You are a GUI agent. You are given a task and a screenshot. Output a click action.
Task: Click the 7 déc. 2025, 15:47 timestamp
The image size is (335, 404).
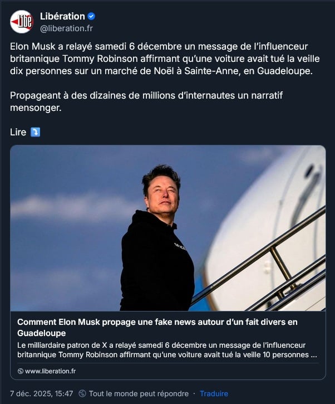[x=41, y=393]
